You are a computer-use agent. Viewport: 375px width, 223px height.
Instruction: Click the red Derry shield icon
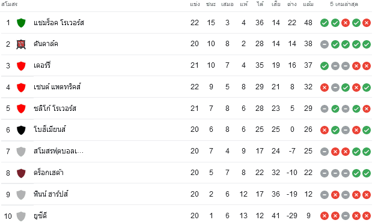pyautogui.click(x=21, y=65)
